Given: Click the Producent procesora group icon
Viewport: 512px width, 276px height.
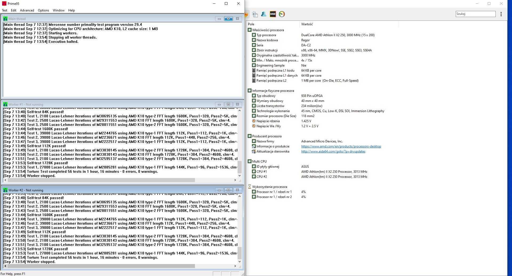Looking at the screenshot, I should click(x=250, y=136).
